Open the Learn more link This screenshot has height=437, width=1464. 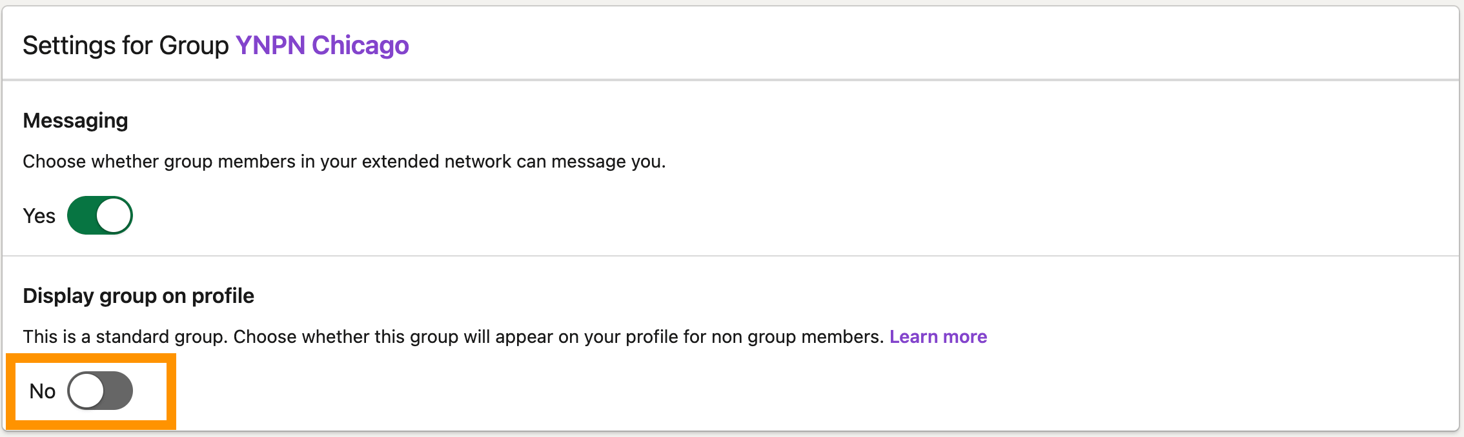click(x=938, y=336)
